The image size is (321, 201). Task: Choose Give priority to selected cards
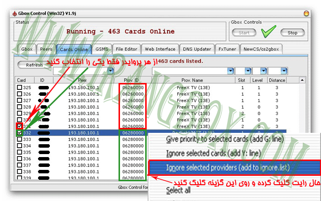[225, 139]
